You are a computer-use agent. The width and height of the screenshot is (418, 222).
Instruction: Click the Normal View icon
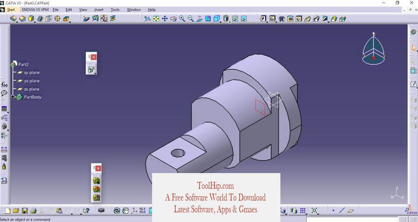[199, 19]
